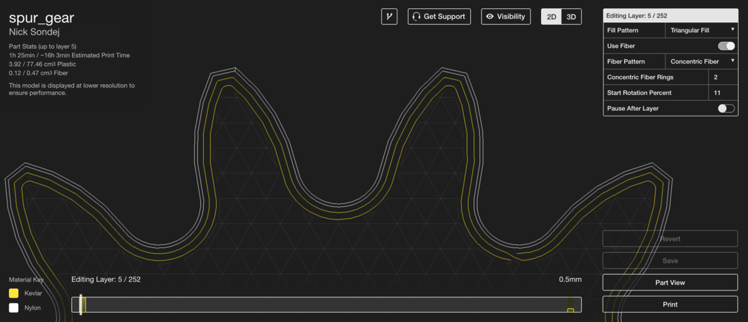Click the Revert button

tap(670, 239)
